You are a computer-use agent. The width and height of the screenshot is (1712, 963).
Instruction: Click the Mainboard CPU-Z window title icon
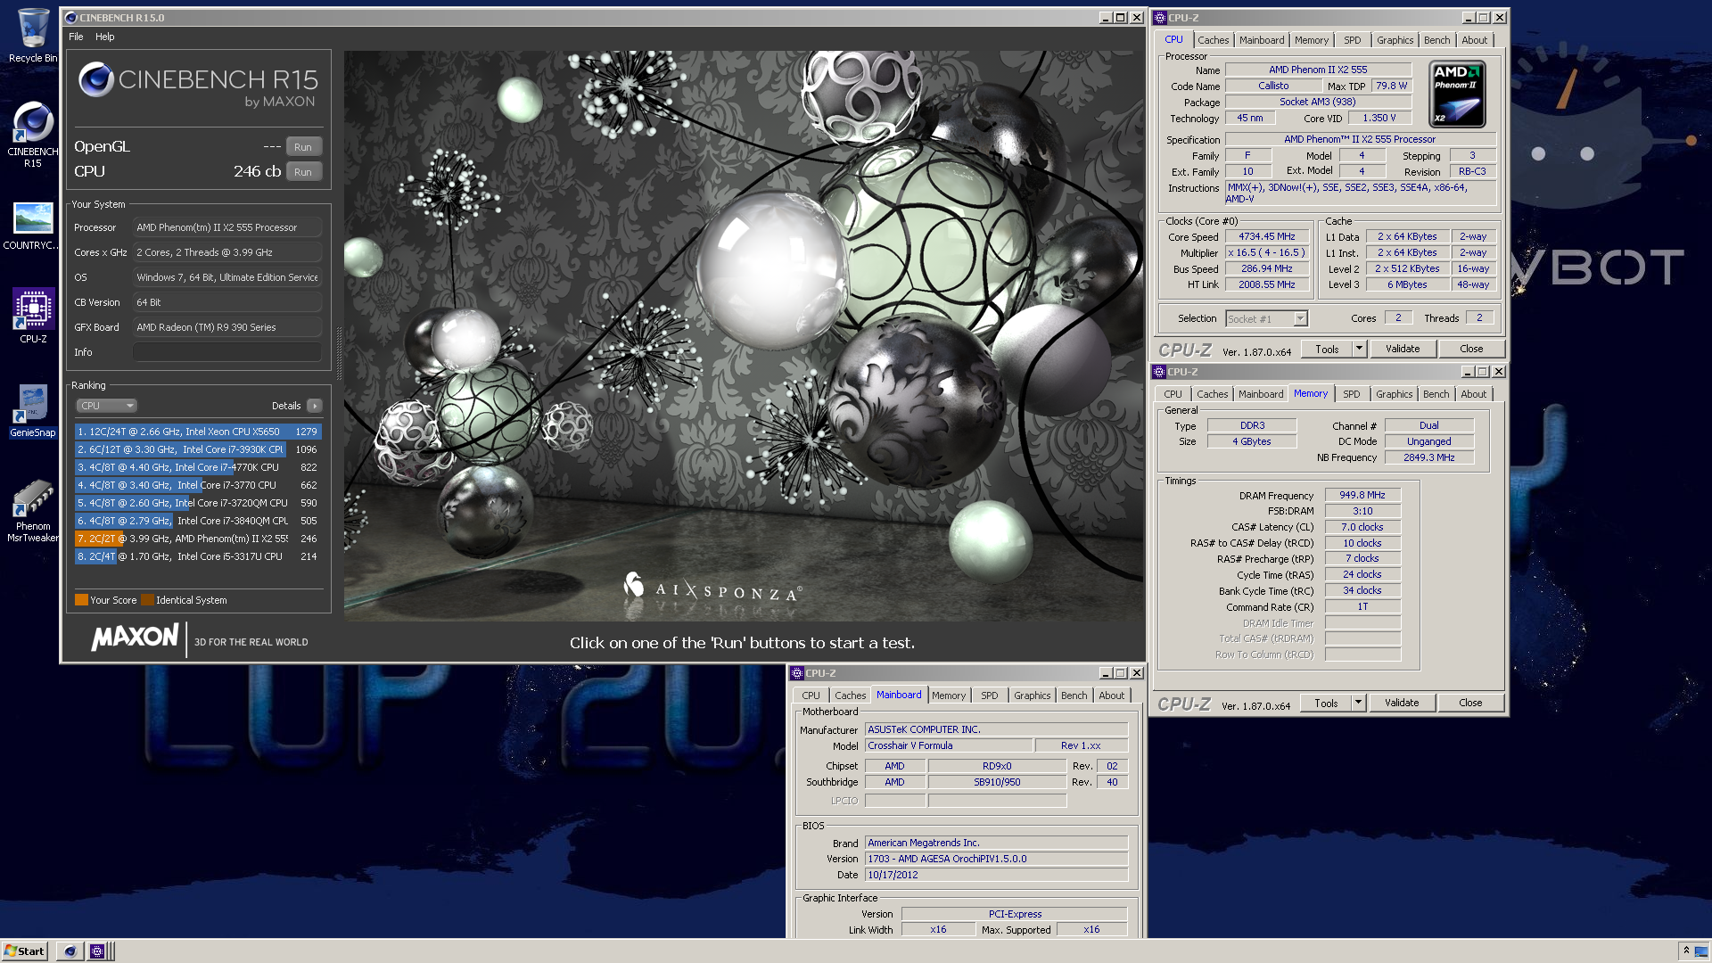[x=797, y=673]
